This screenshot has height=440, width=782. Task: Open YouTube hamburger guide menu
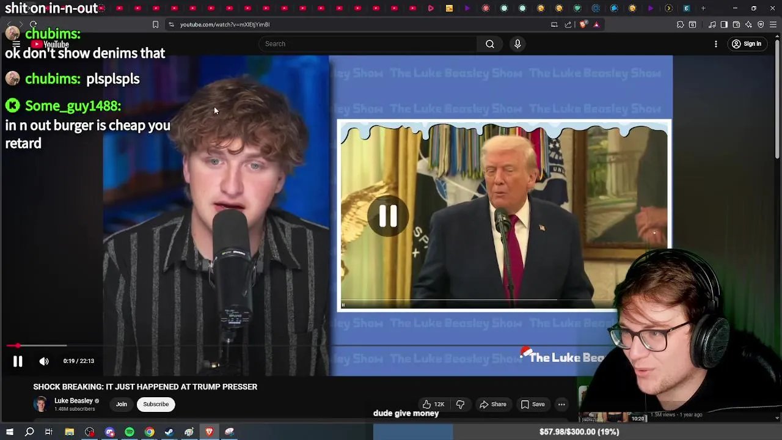16,44
